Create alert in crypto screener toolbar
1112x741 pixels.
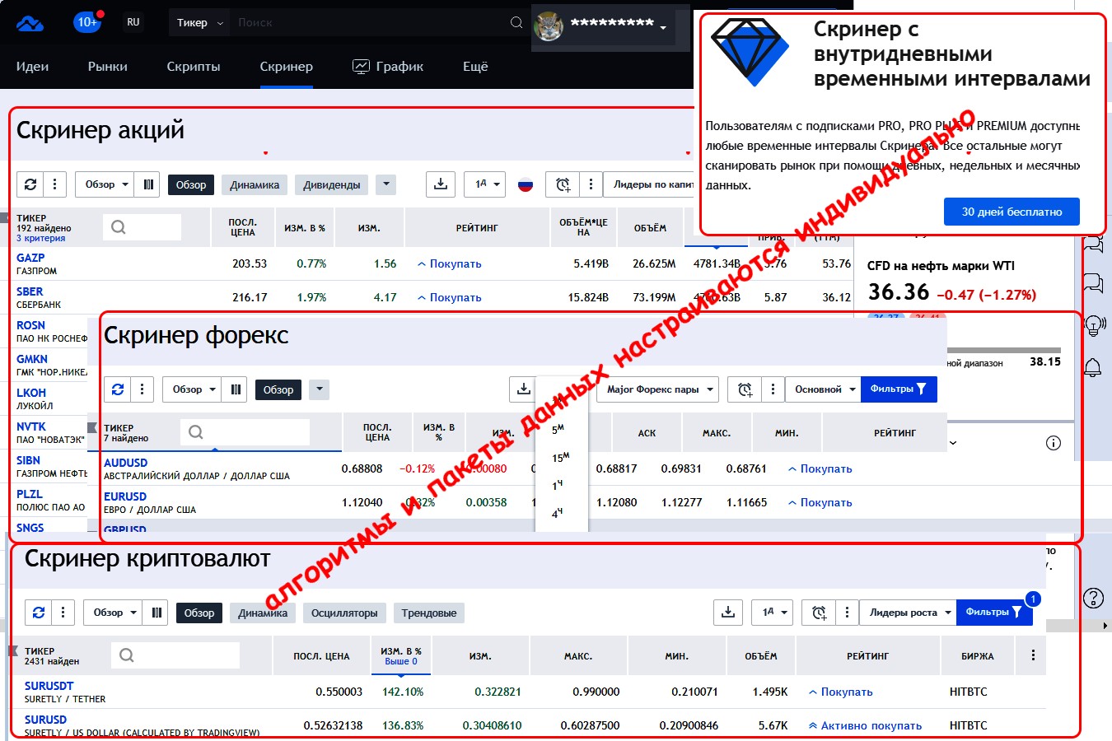click(x=819, y=613)
